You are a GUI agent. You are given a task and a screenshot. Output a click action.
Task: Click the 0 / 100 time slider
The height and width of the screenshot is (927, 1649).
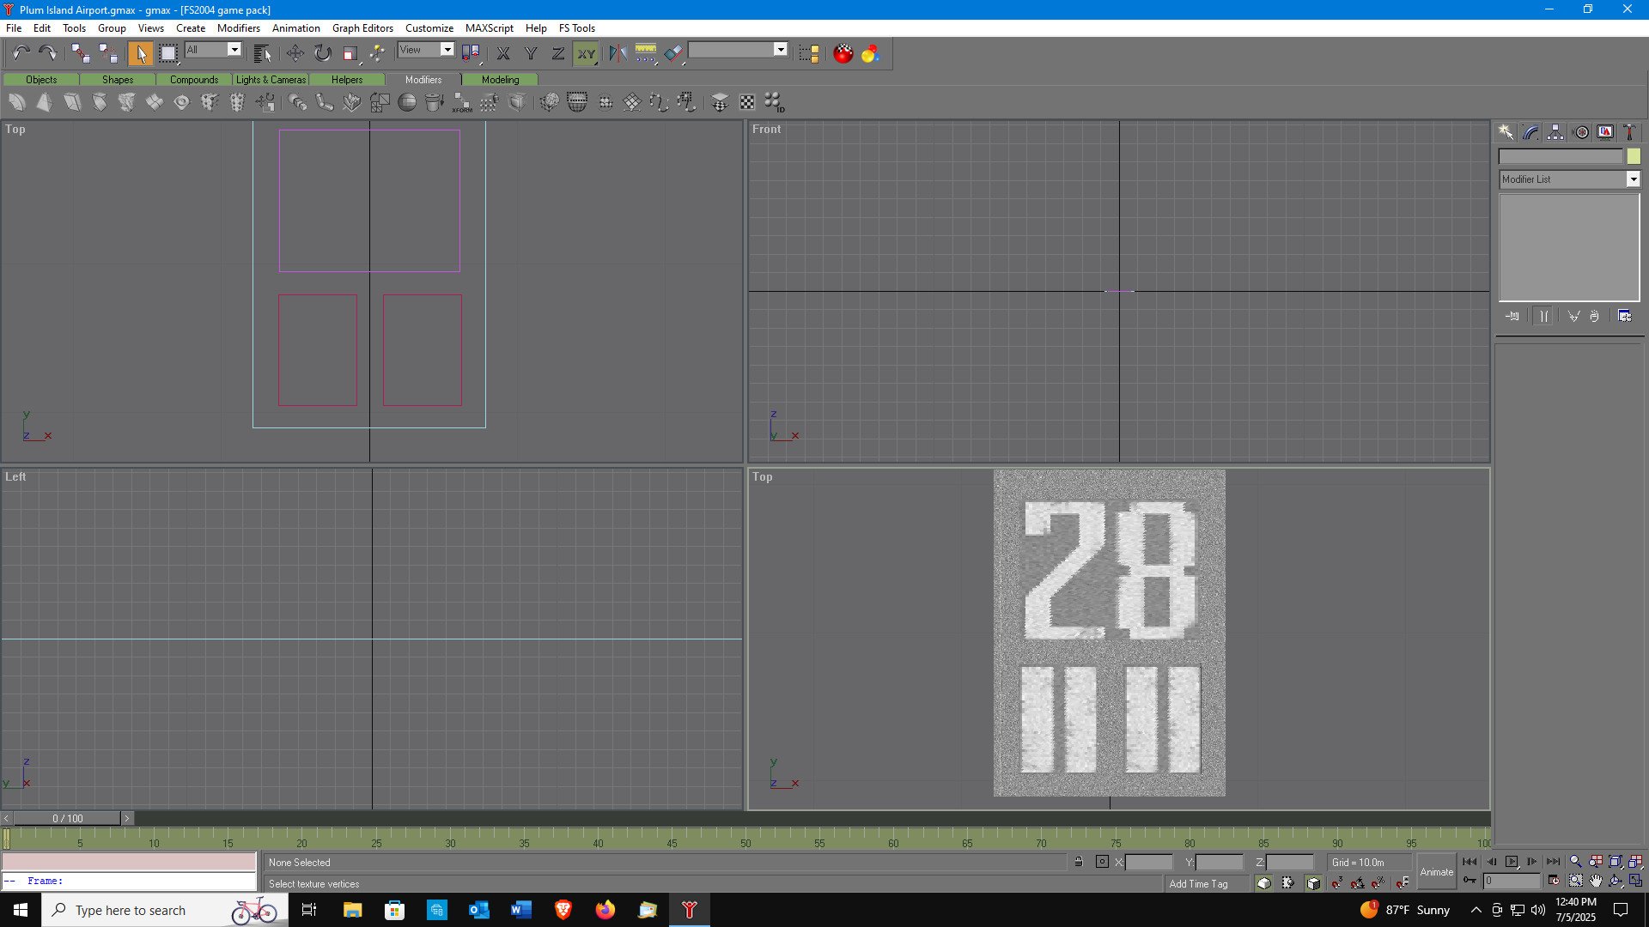tap(68, 818)
